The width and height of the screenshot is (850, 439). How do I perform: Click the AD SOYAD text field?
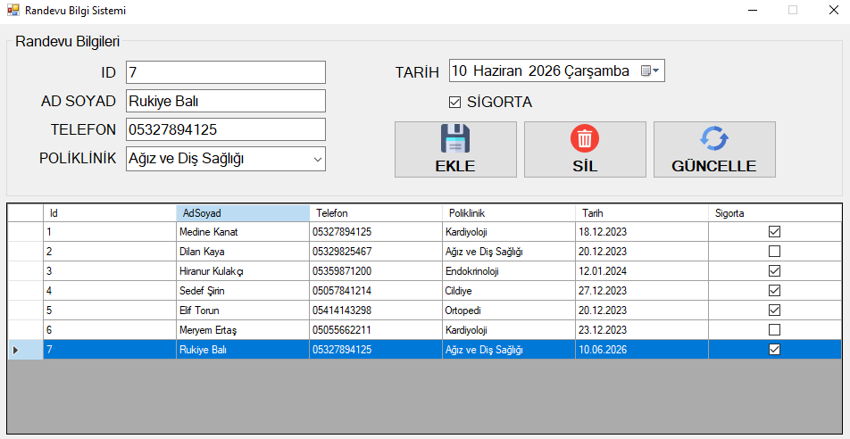[226, 101]
